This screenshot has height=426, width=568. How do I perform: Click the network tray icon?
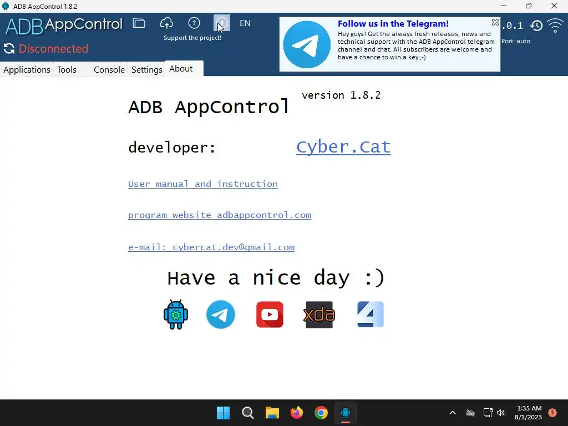point(488,413)
